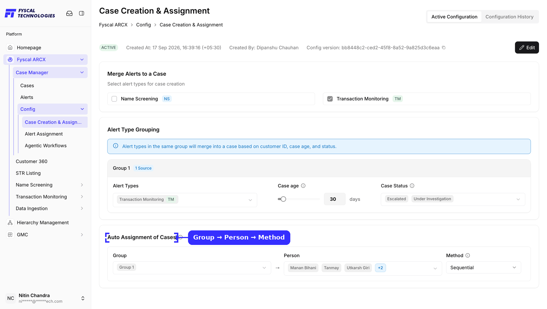
Task: Toggle sidebar panel layout icon
Action: coord(81,13)
